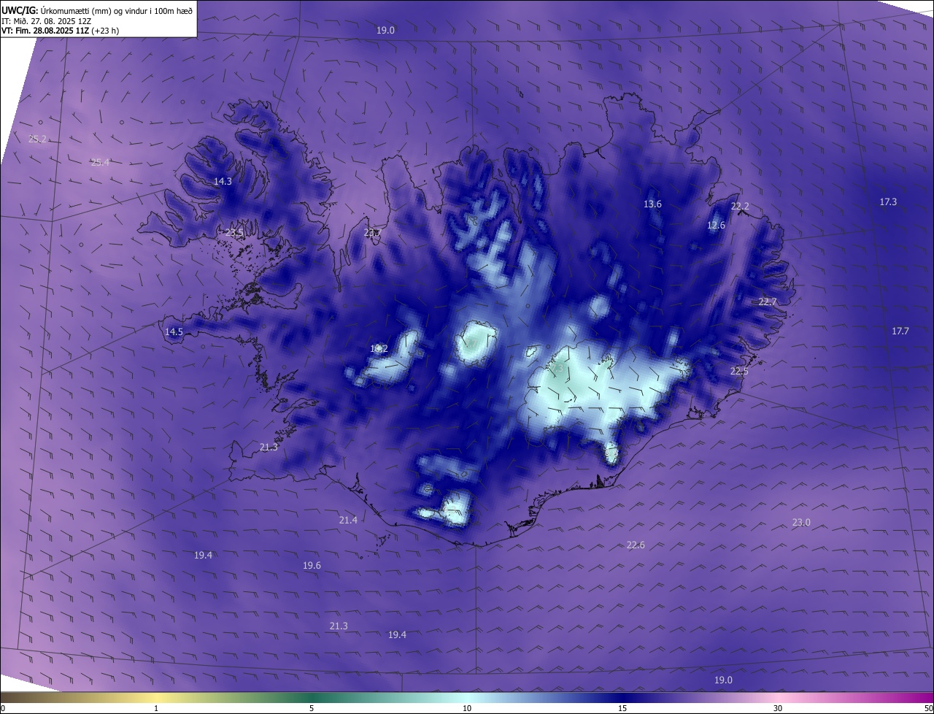Click the colour scale tick labelled 15
This screenshot has height=714, width=934.
622,708
